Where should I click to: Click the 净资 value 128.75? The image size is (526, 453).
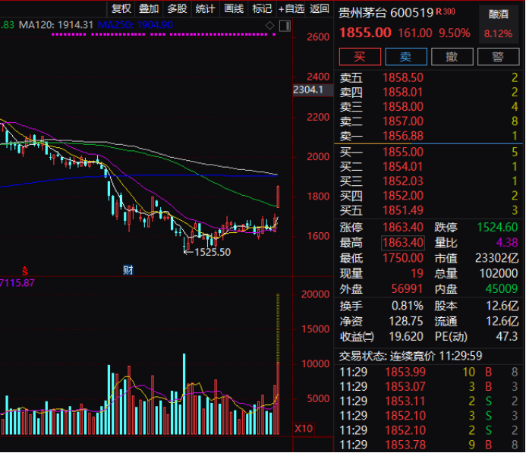point(406,322)
